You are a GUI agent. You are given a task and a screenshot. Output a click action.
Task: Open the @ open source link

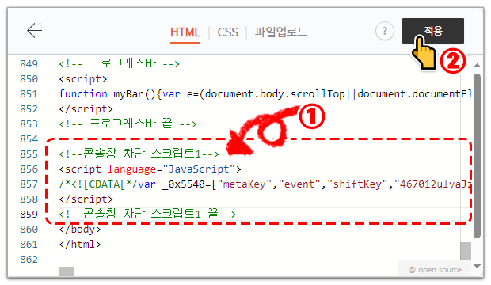pos(435,270)
